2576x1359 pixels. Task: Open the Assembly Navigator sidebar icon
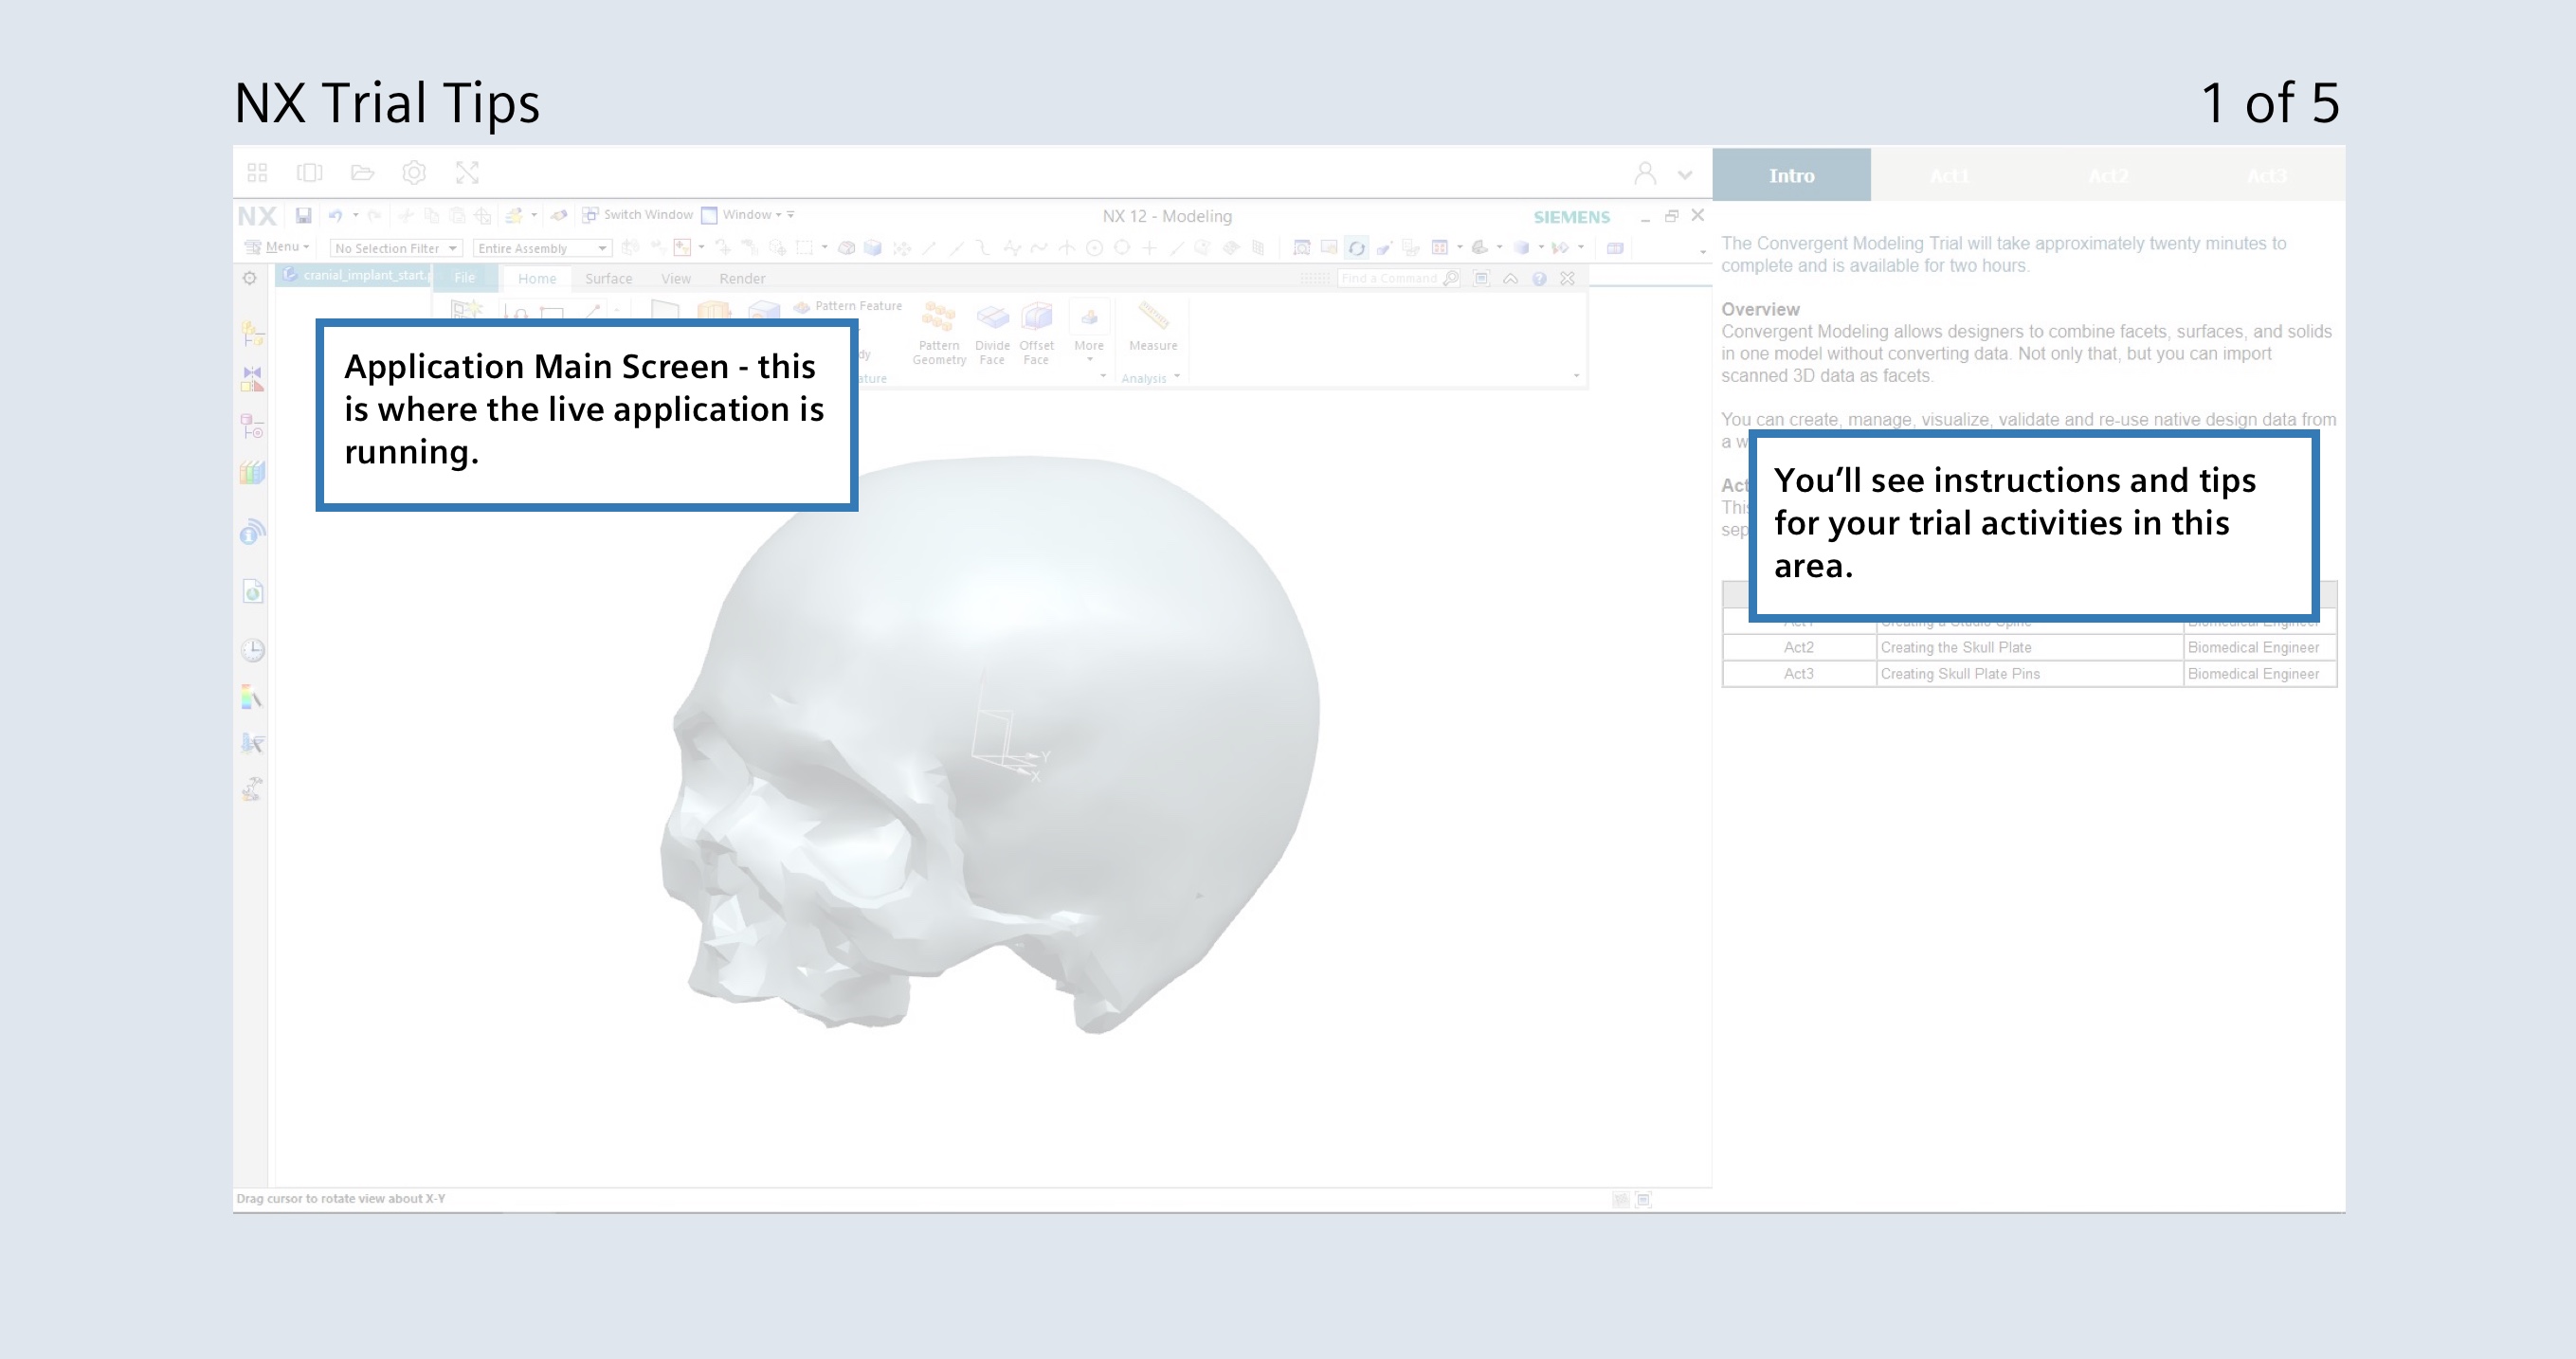(252, 333)
